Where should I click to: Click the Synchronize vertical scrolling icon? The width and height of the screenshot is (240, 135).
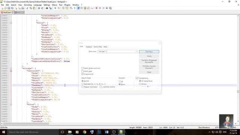tap(63, 8)
